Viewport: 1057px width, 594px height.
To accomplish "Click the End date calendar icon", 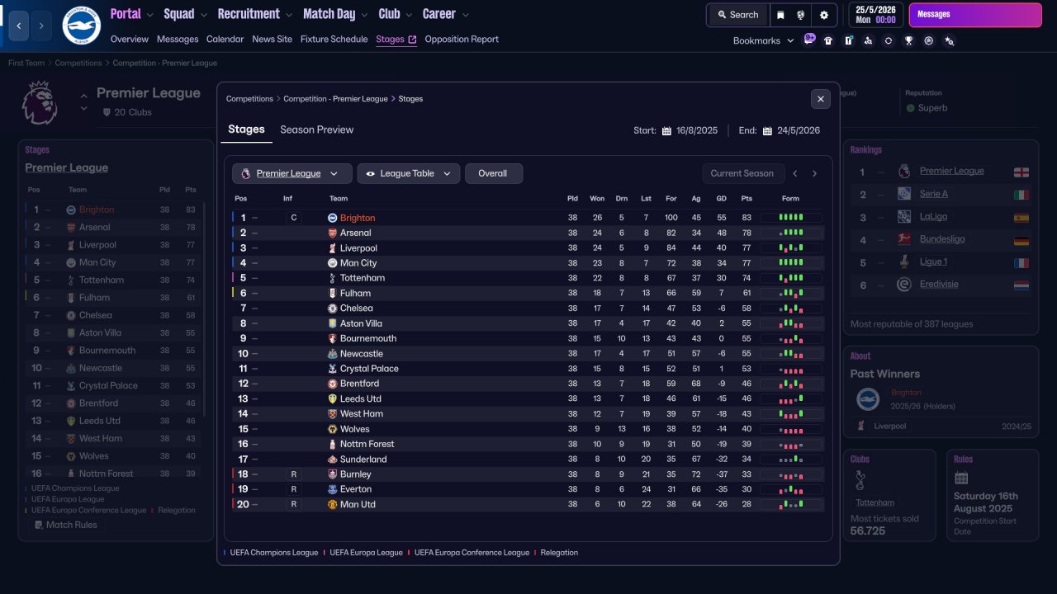I will click(767, 130).
